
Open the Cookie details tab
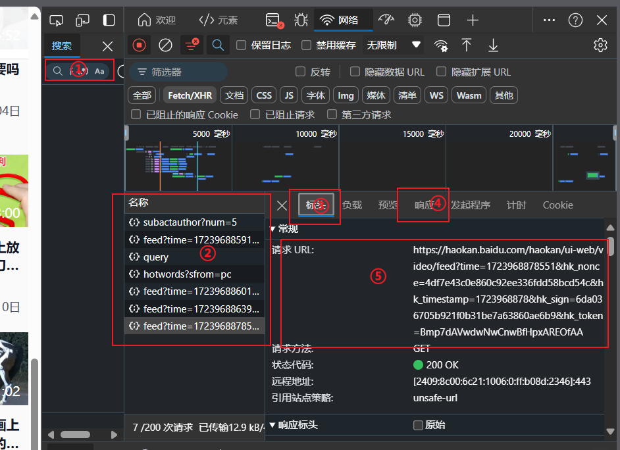point(557,205)
